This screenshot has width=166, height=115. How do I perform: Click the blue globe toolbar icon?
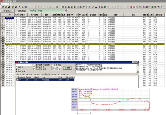(153, 7)
